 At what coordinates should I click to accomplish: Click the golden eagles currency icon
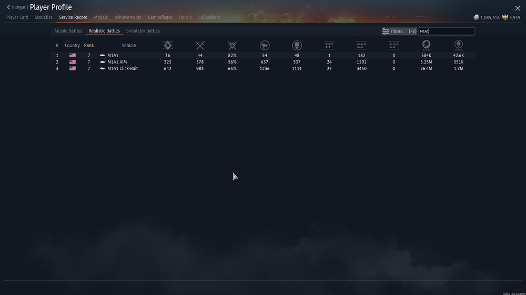[x=505, y=17]
